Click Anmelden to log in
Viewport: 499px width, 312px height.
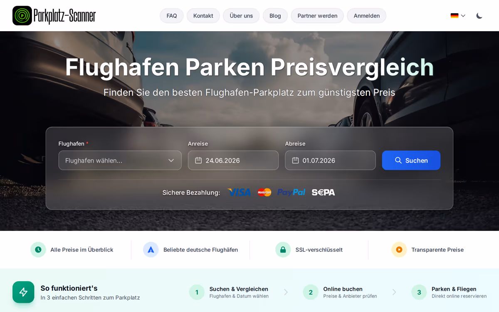pyautogui.click(x=367, y=16)
